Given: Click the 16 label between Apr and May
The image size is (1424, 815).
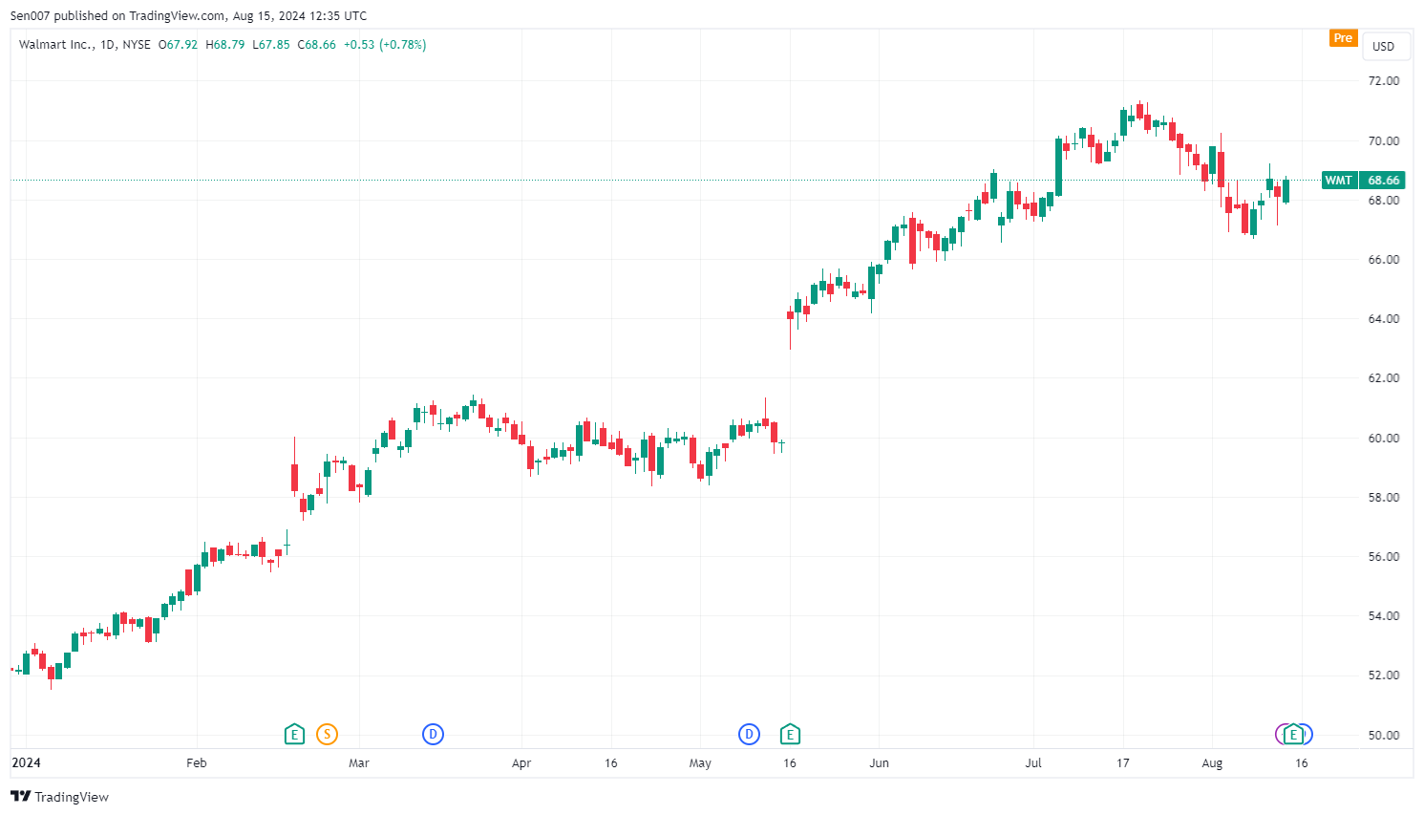Looking at the screenshot, I should [611, 762].
